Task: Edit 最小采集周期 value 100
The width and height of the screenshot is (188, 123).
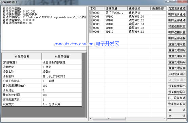Action: click(62, 86)
